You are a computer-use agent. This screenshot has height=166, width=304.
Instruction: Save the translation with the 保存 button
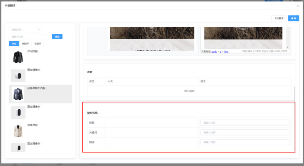[293, 18]
